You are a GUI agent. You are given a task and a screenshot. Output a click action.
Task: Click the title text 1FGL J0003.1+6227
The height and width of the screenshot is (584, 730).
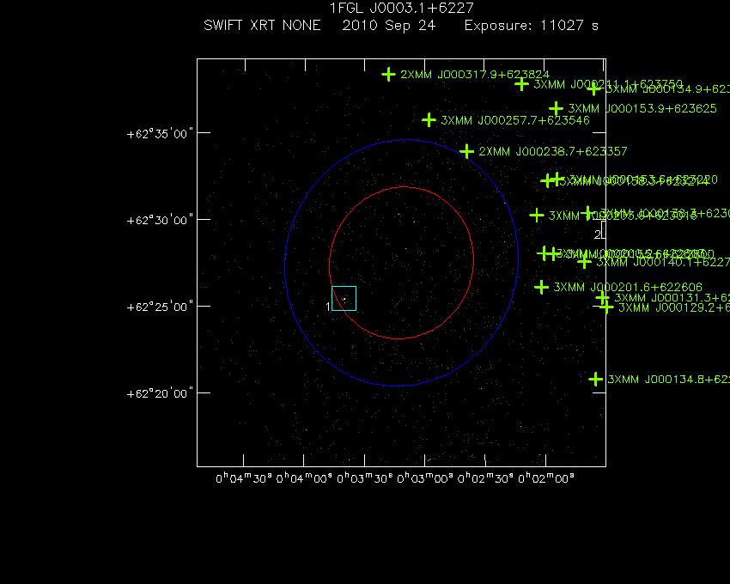(x=402, y=8)
